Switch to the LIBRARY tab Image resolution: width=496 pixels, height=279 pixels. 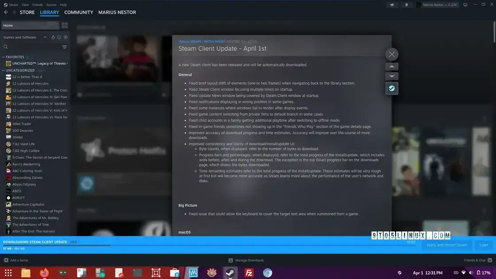(x=49, y=12)
